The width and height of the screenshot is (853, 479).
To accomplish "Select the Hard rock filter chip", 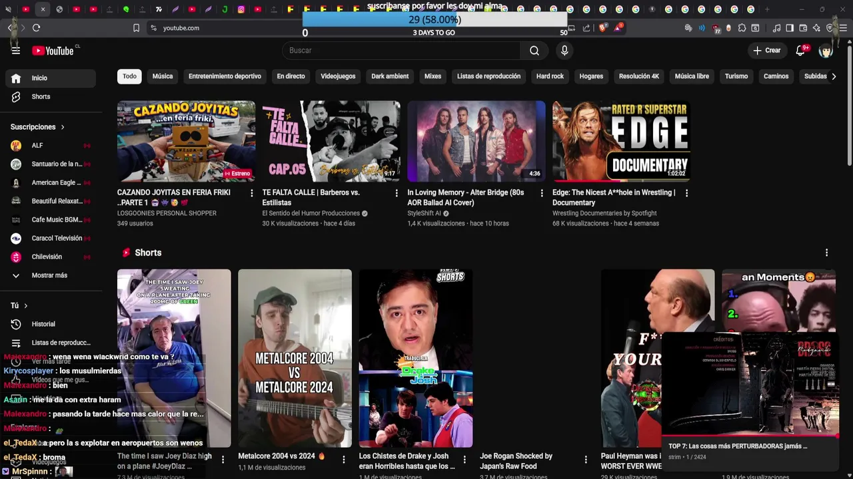I will (550, 77).
